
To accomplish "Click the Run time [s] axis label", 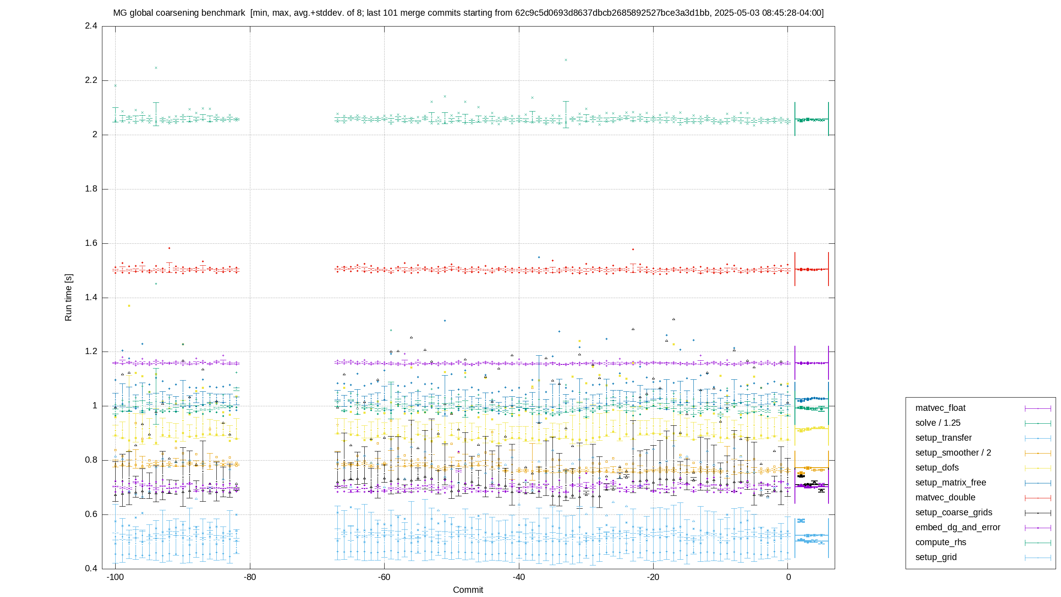I will pos(68,297).
